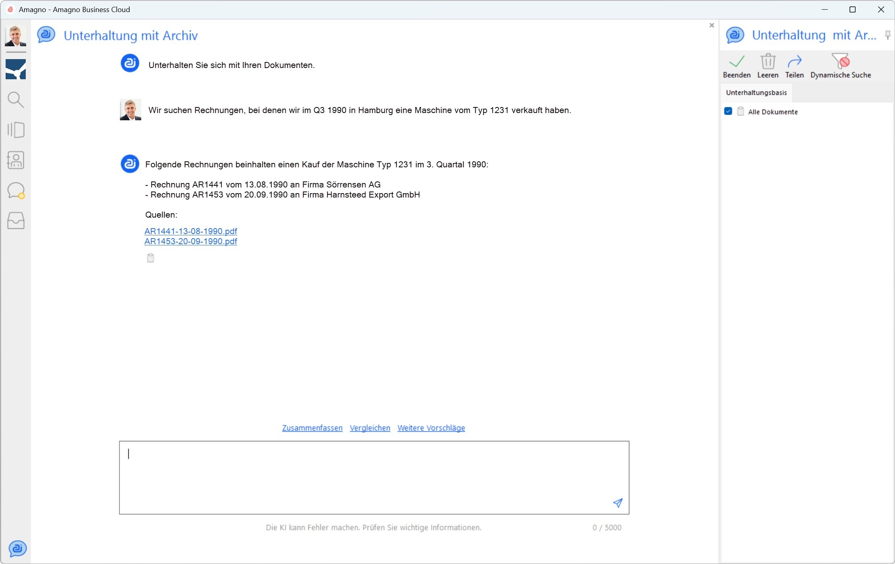Open the inbox tray icon in sidebar
Image resolution: width=895 pixels, height=564 pixels.
point(16,220)
